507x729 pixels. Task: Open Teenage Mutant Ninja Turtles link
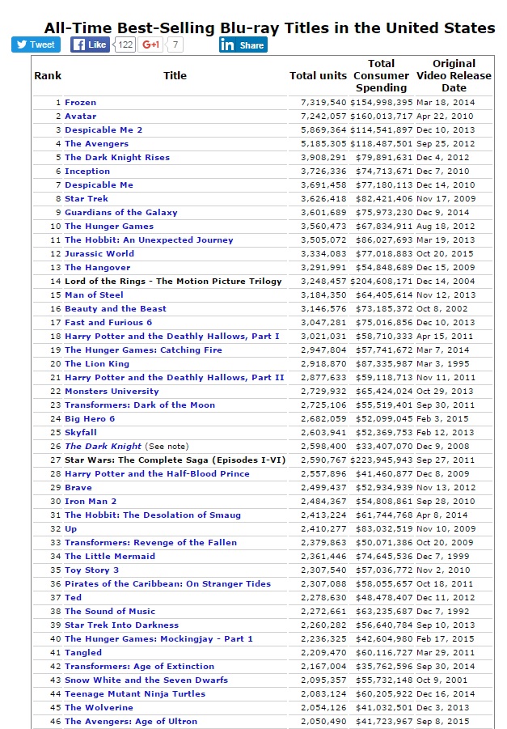pyautogui.click(x=135, y=694)
